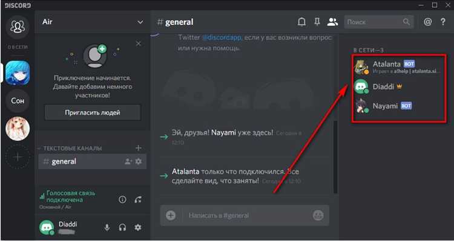Select the blue-haired anime server icon

tap(18, 73)
